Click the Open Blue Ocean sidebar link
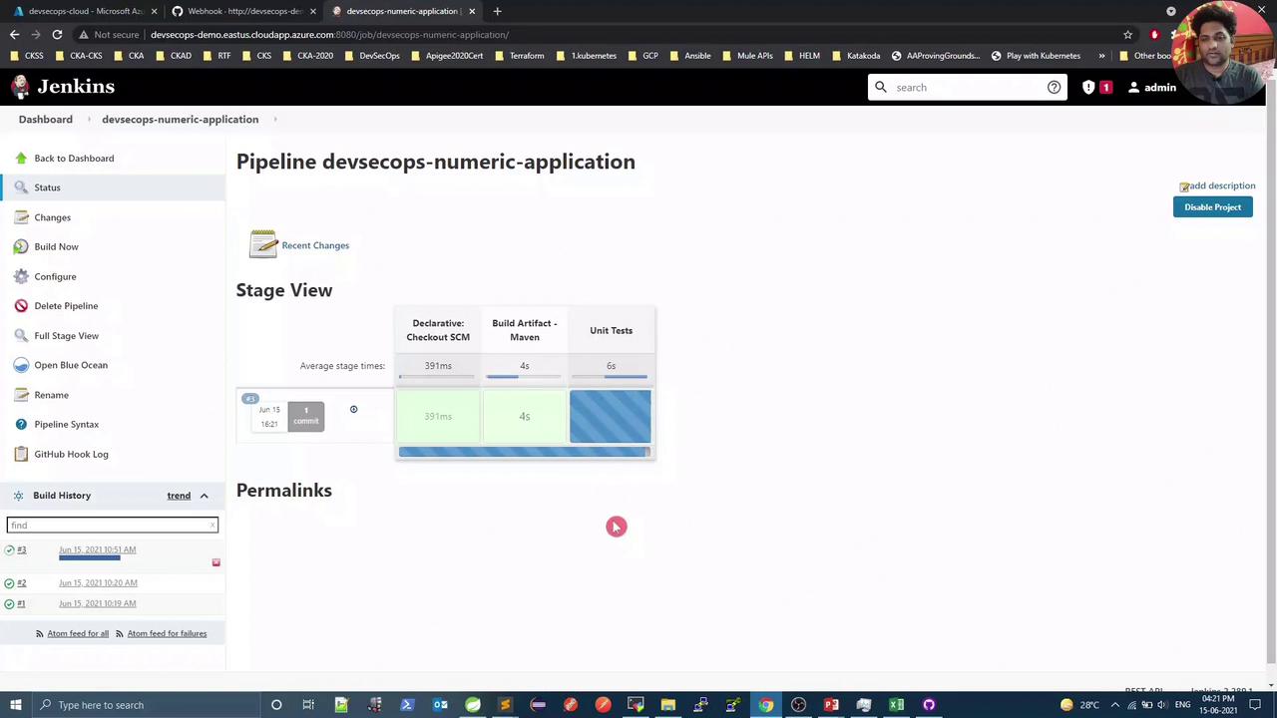This screenshot has height=718, width=1277. [x=71, y=365]
